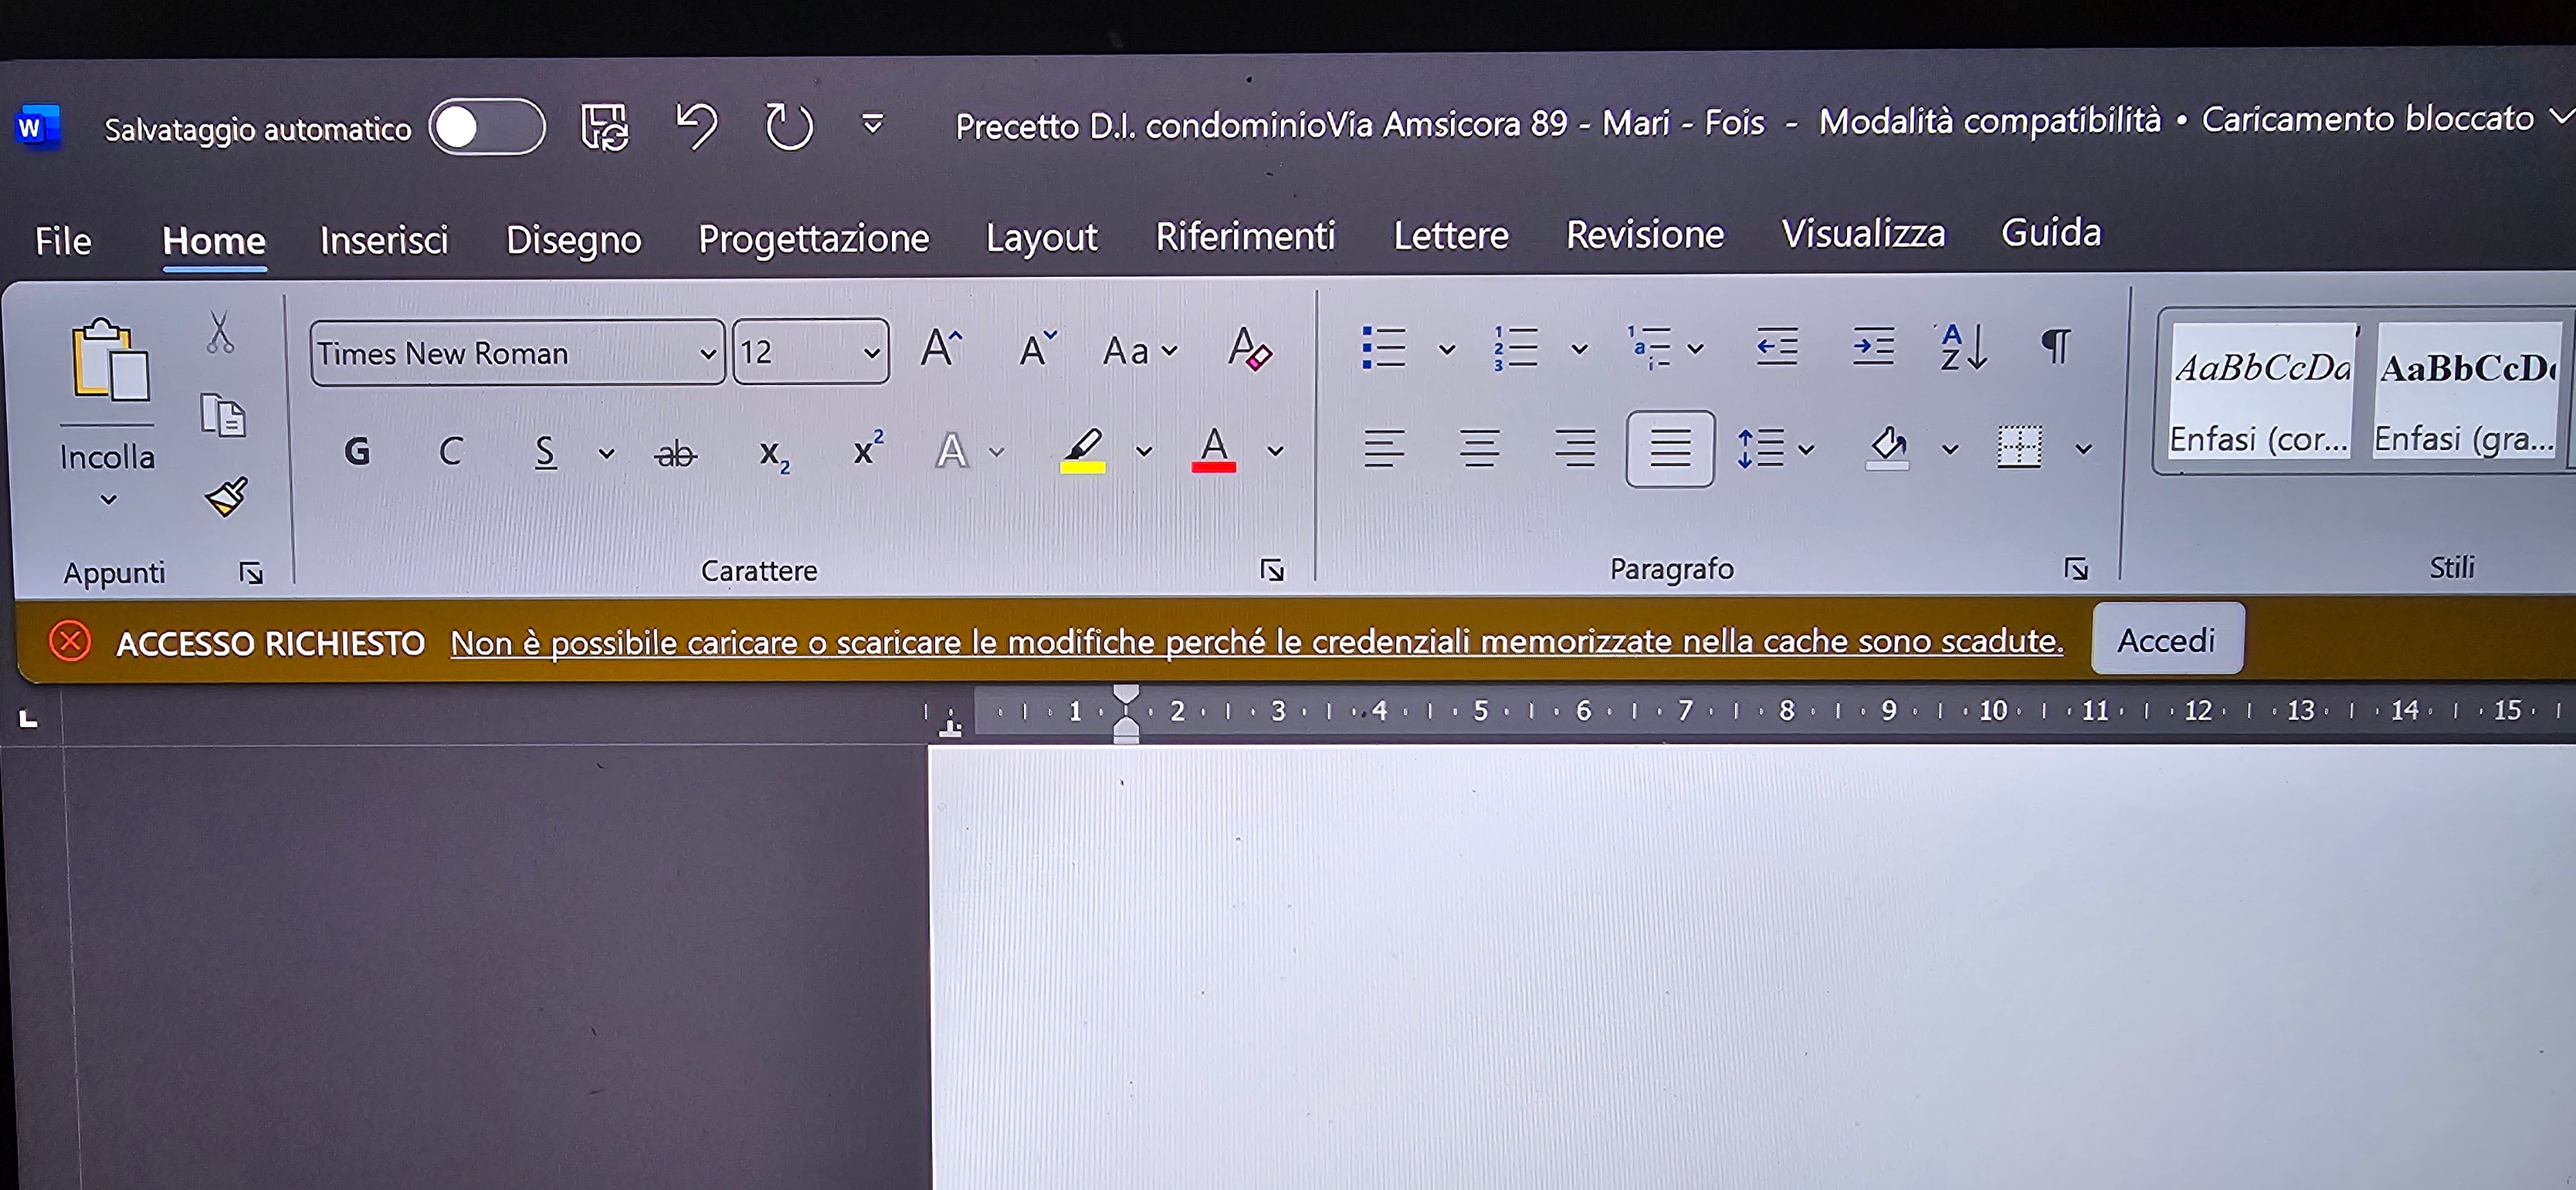The width and height of the screenshot is (2576, 1190).
Task: Click the decrease indent icon
Action: (1777, 346)
